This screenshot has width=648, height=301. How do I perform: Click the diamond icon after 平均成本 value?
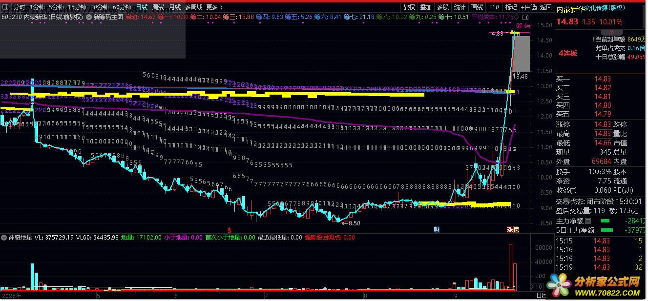(517, 17)
